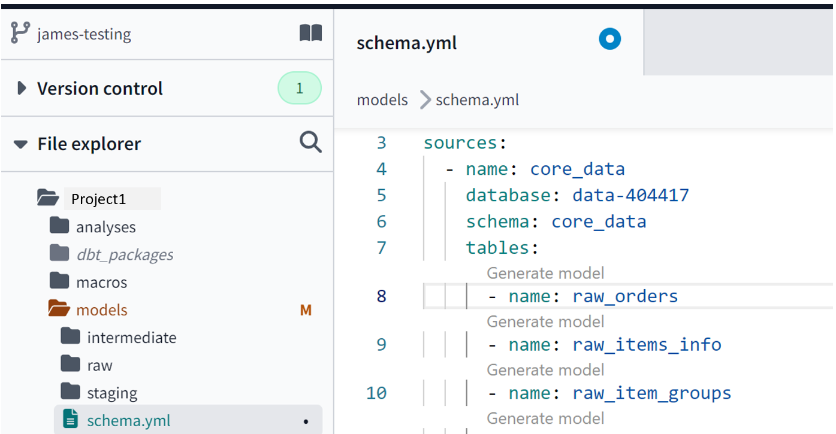Click the version control changes badge
Image resolution: width=836 pixels, height=434 pixels.
tap(300, 89)
